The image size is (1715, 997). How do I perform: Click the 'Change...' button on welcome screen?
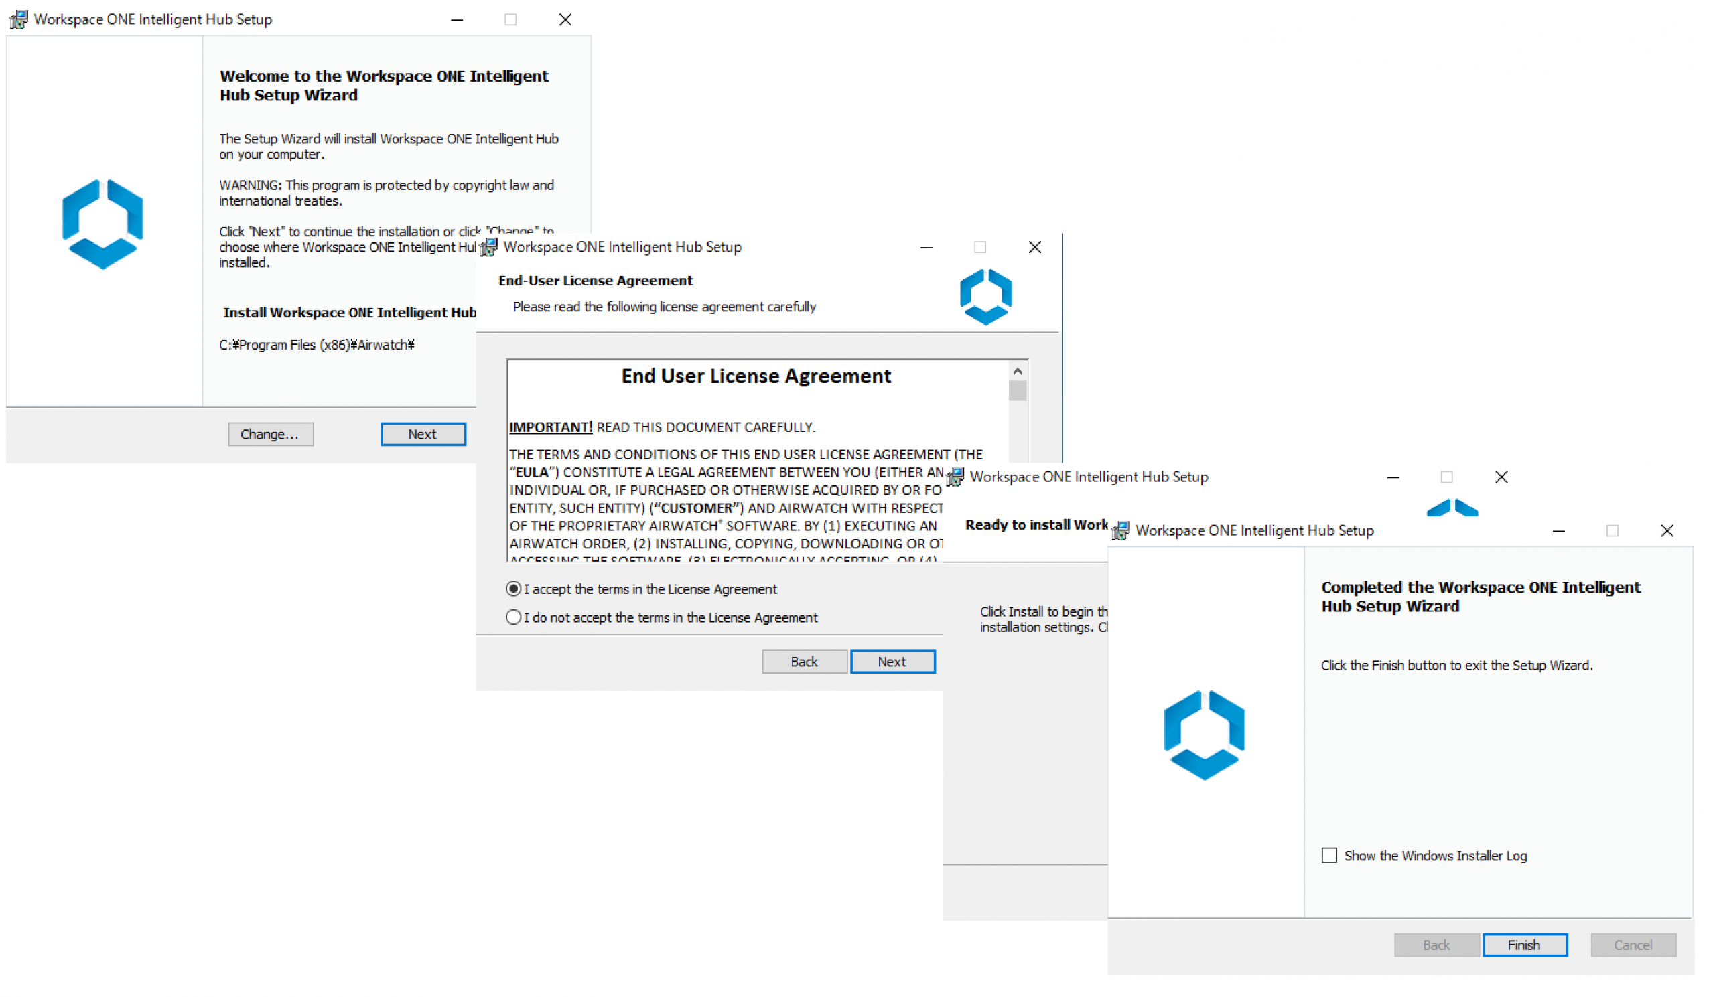(267, 433)
